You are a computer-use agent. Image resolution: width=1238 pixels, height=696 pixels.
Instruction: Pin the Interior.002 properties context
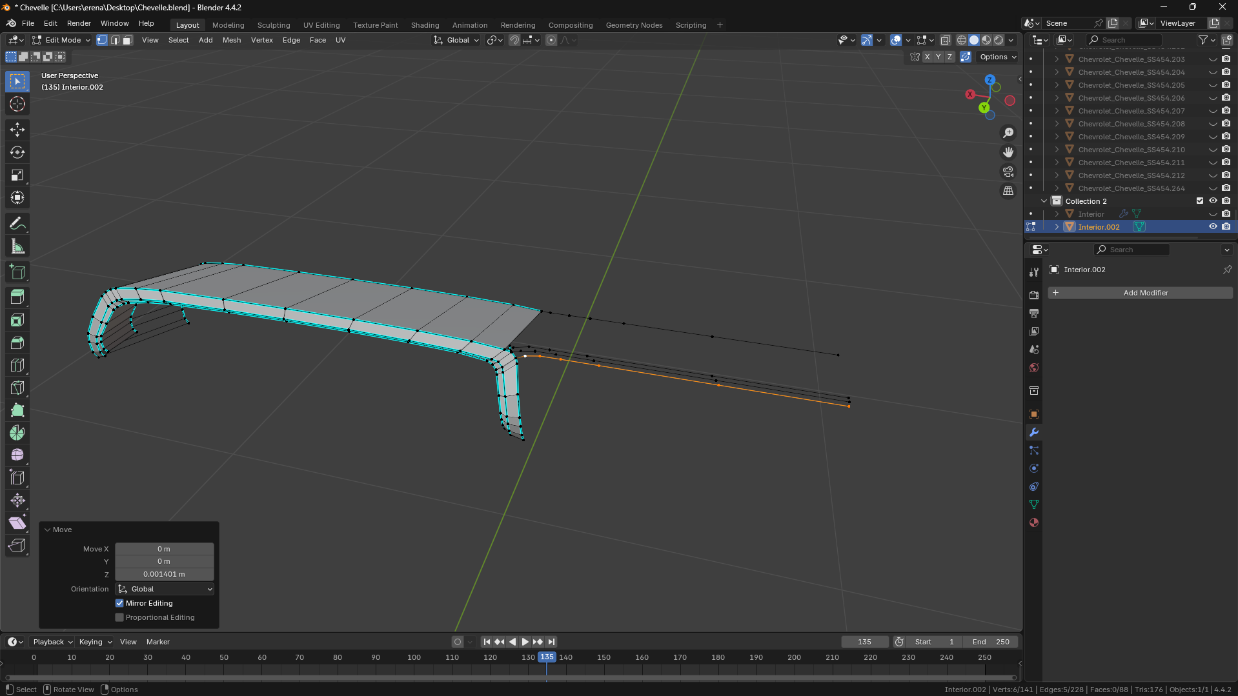tap(1227, 270)
